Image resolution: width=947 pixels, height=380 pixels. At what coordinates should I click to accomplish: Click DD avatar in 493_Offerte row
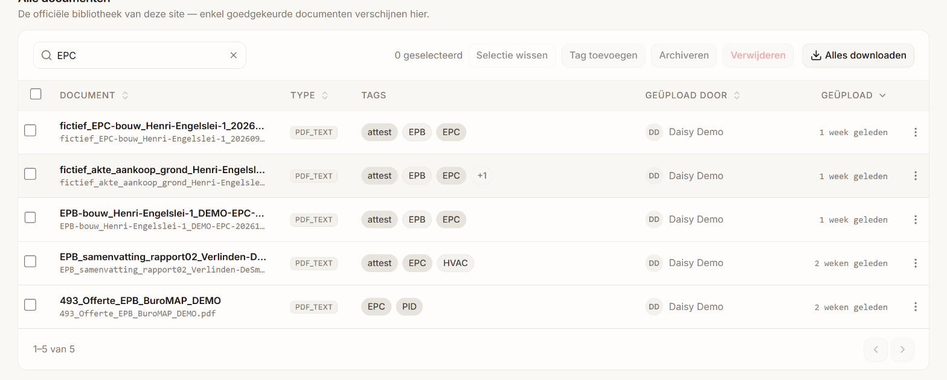654,307
